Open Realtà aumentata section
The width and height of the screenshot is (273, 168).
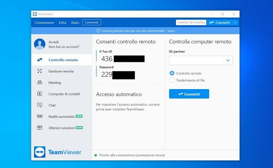[62, 116]
